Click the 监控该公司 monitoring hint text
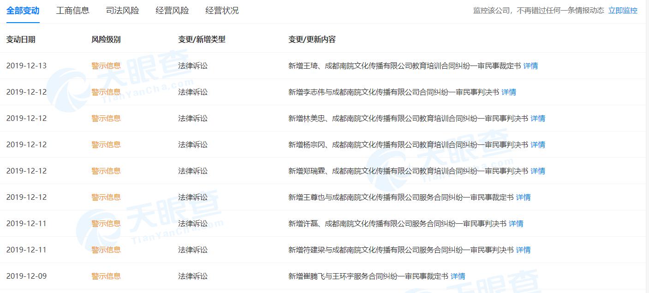The height and width of the screenshot is (293, 649). 539,11
